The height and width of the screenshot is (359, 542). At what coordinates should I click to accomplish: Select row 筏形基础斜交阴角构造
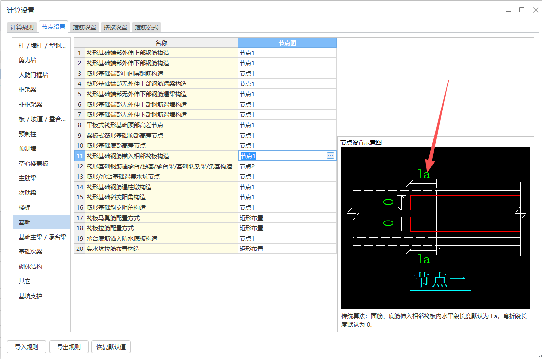pos(161,207)
